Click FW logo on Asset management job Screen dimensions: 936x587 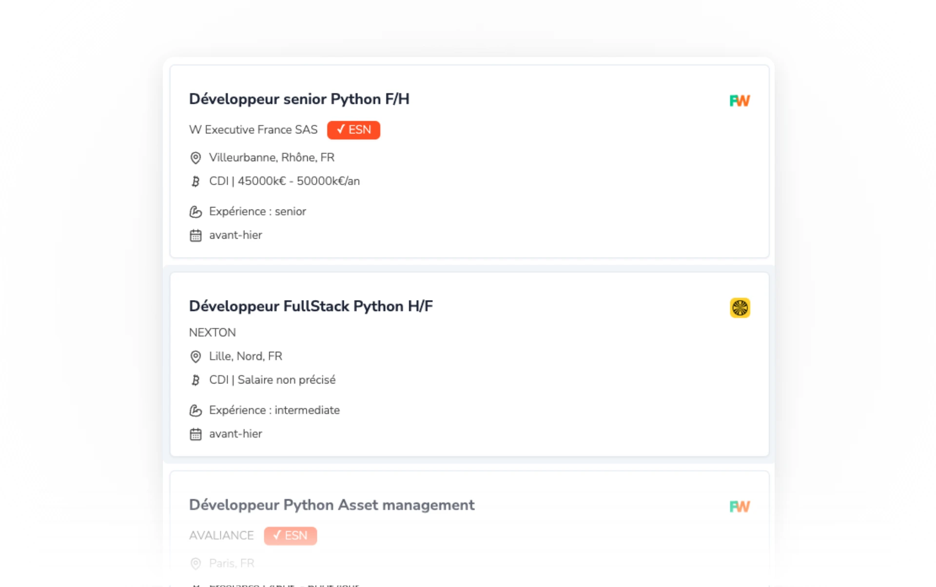(739, 507)
